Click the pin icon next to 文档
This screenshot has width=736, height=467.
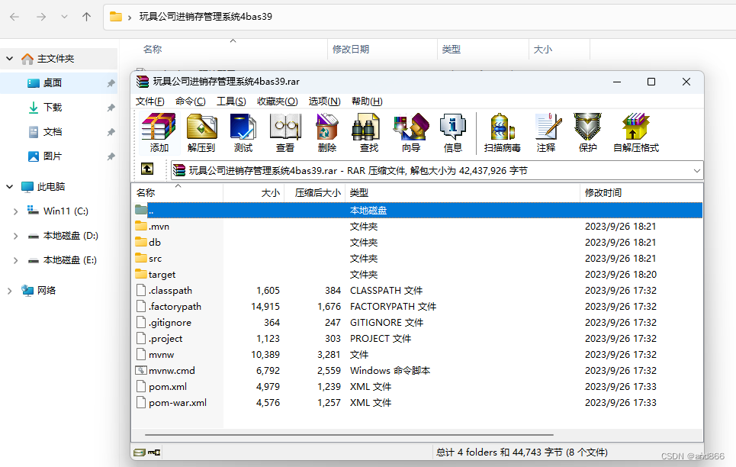point(111,132)
